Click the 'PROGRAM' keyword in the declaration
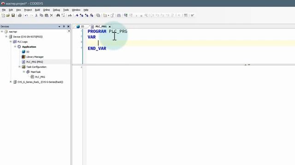The height and width of the screenshot is (165, 295). pos(97,32)
